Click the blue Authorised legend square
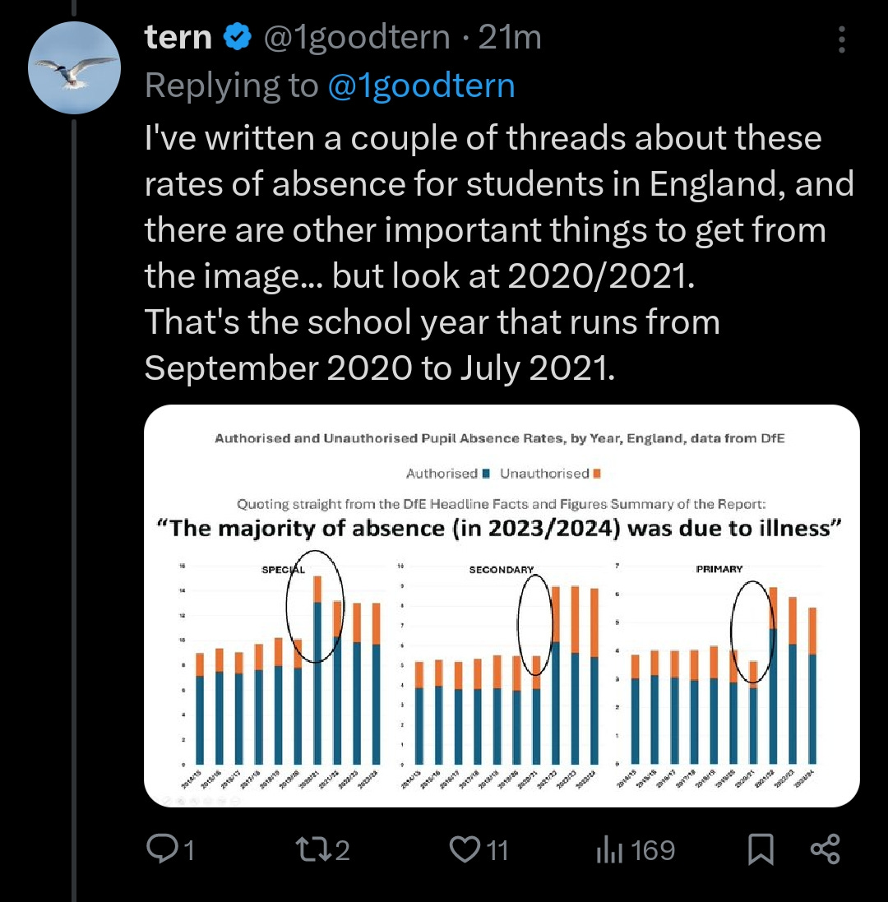This screenshot has height=902, width=888. tap(487, 474)
